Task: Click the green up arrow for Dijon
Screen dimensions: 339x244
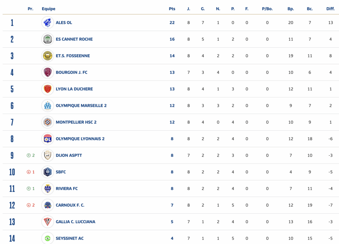Action: click(x=28, y=155)
